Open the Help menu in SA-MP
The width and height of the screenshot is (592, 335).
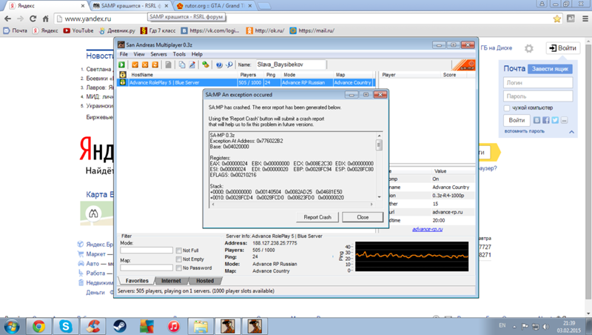[197, 54]
